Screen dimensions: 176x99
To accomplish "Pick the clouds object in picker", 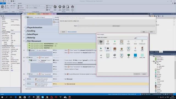I will (135, 42).
